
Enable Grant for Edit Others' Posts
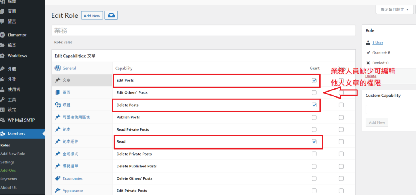314,93
